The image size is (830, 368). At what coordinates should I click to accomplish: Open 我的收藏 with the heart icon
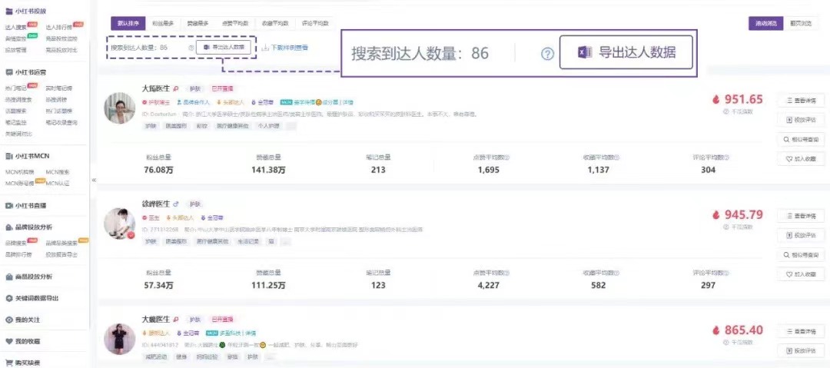(22, 342)
